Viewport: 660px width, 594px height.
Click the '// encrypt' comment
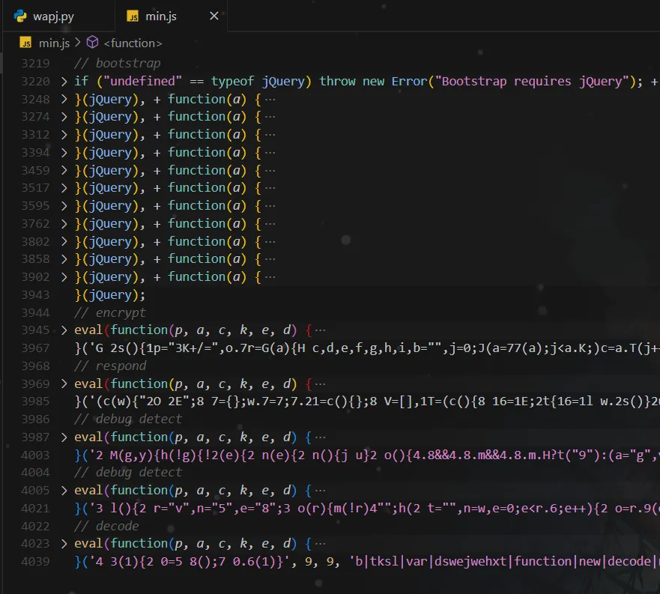110,312
